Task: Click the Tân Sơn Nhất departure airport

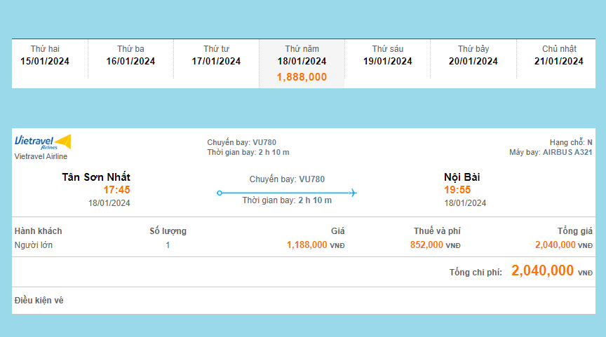Action: (96, 177)
